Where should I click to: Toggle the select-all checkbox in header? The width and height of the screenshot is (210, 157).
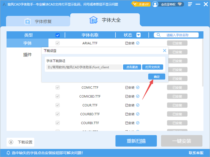pos(57,35)
